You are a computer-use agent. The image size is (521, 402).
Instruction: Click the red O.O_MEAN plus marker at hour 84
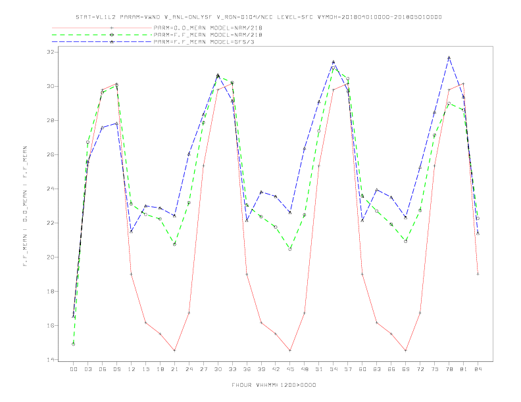[x=478, y=274]
